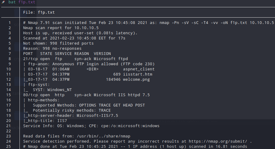Click the nmap.org submit URL

[218, 141]
